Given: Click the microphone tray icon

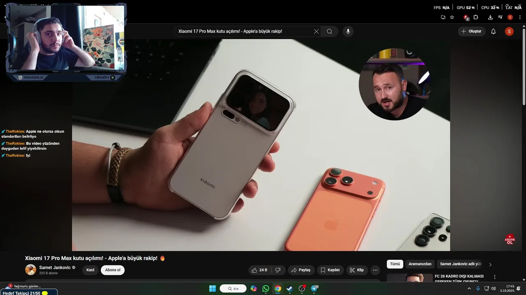Looking at the screenshot, I should [x=478, y=288].
